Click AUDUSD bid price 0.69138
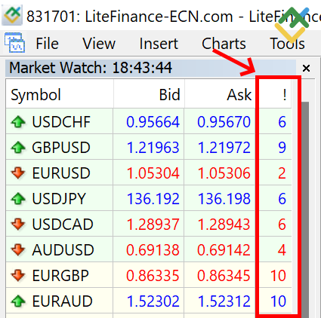This screenshot has height=318, width=321. coord(153,250)
